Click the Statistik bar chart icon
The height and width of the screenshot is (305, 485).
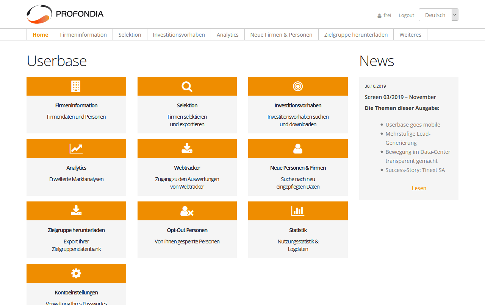tap(298, 211)
